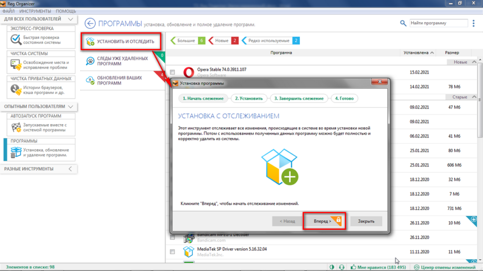
Task: Open the Инструменты menu
Action: 35,10
